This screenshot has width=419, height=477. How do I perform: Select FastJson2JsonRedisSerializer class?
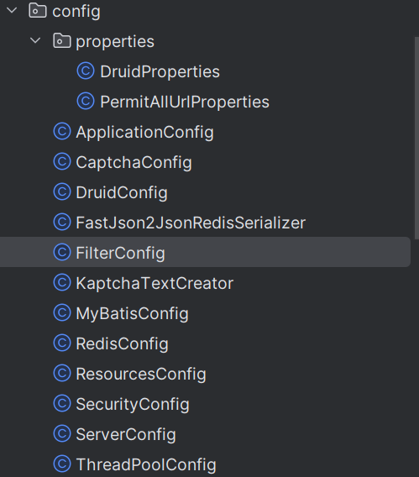[x=191, y=223]
